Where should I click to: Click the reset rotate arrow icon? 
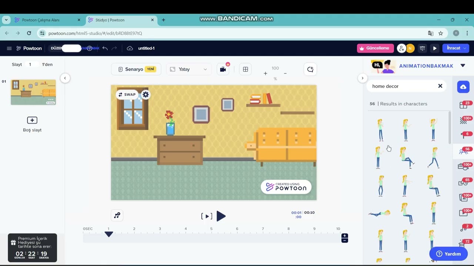[310, 69]
